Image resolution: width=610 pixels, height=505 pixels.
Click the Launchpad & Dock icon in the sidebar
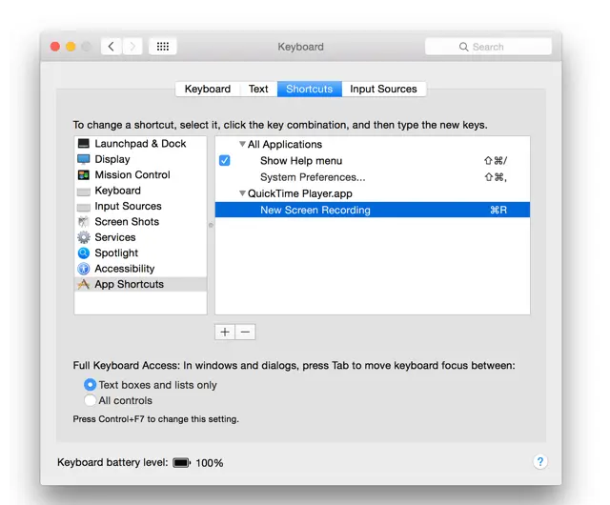83,144
